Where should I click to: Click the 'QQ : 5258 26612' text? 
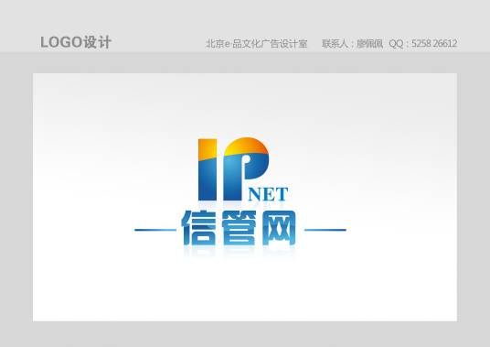pos(423,44)
